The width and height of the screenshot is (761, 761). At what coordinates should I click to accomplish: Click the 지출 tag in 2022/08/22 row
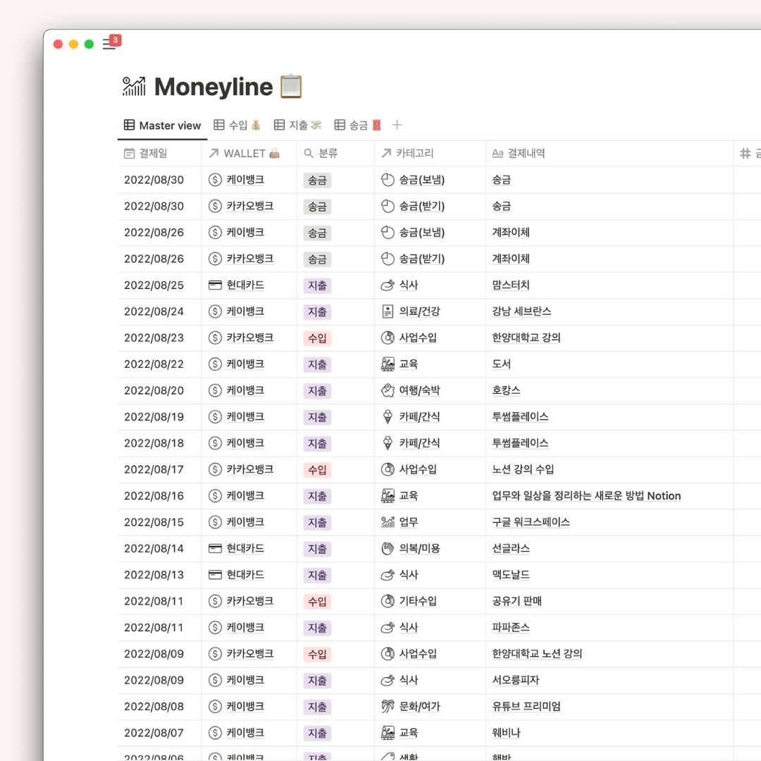(x=317, y=364)
